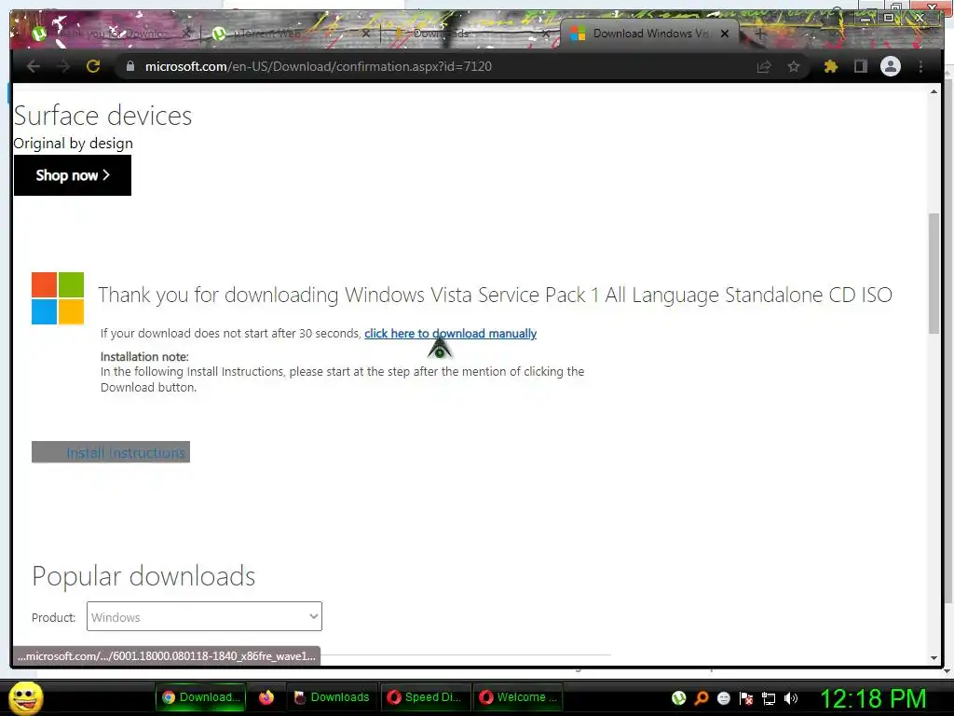Screen dimensions: 954x716
Task: Open a new tab with the plus button
Action: click(760, 34)
